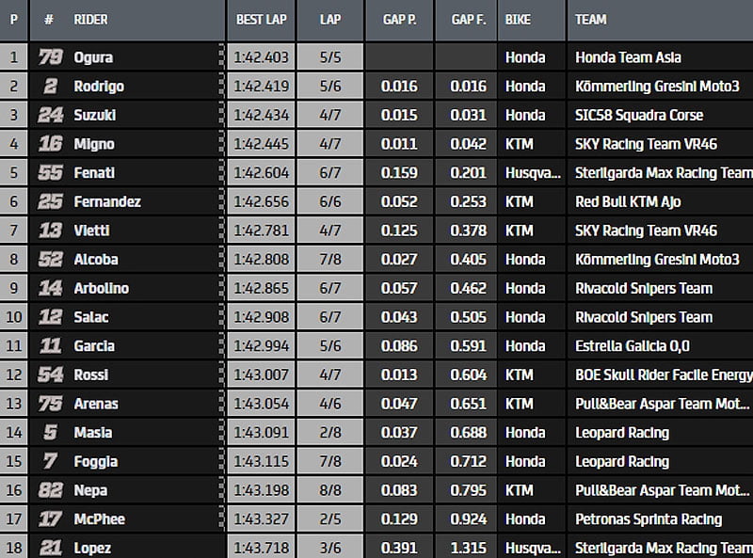Click the number 24 badge for Suzuki
Viewport: 753px width, 558px height.
coord(51,115)
